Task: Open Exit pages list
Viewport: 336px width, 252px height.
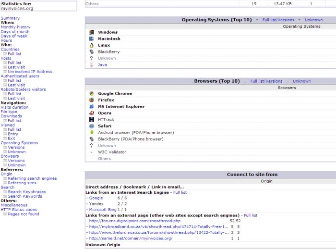Action: click(x=12, y=139)
